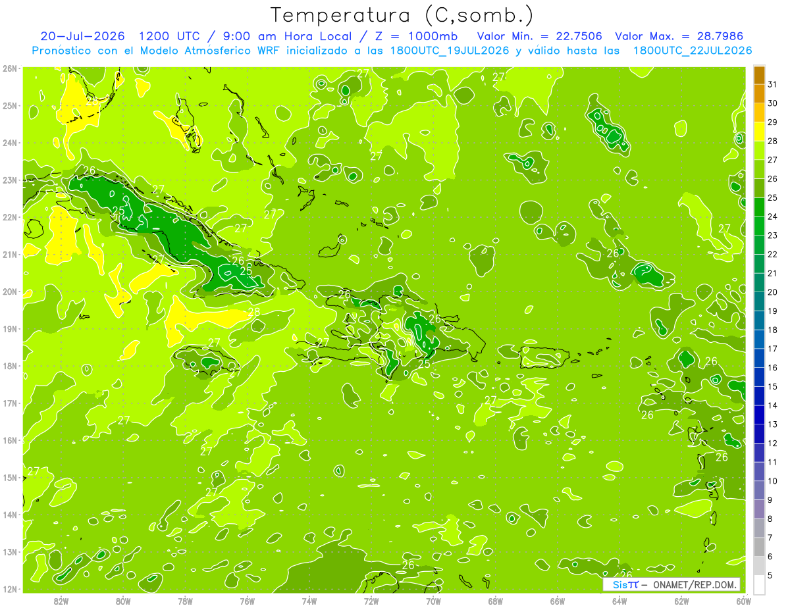
Task: Click the colorbar scale label "30"
Action: [773, 103]
